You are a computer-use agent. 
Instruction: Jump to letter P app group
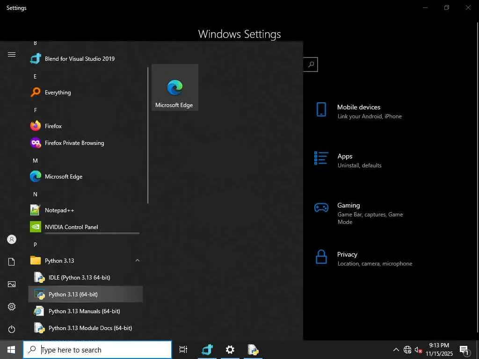[35, 244]
